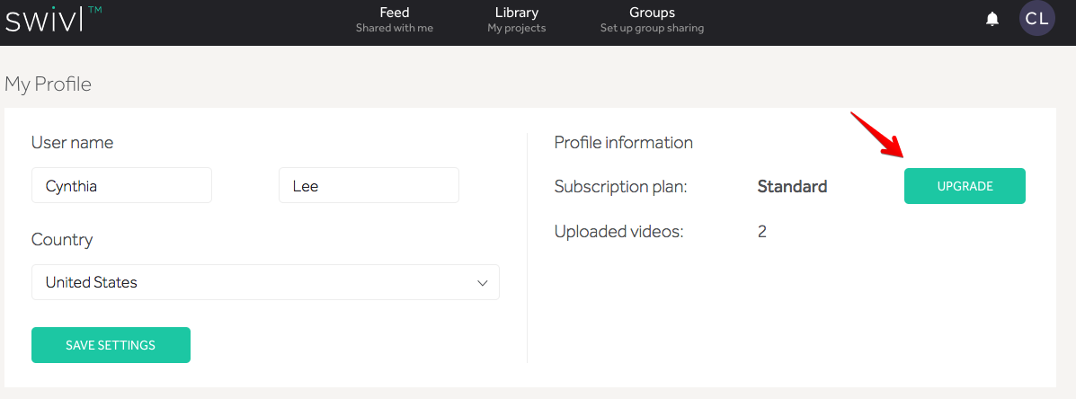This screenshot has width=1076, height=399.
Task: Open the CL user avatar menu
Action: 1036,19
